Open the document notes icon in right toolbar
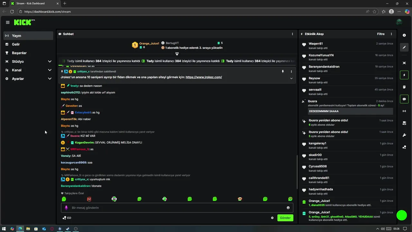This screenshot has width=412, height=232. [404, 87]
